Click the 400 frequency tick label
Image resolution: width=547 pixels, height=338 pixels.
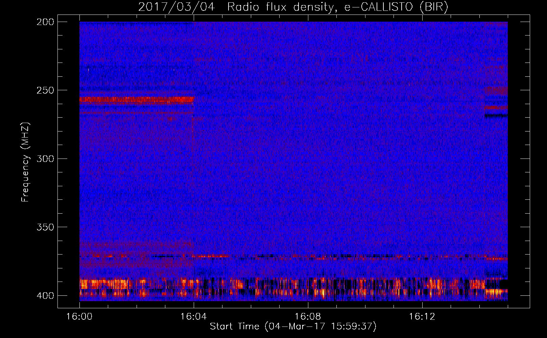point(45,296)
